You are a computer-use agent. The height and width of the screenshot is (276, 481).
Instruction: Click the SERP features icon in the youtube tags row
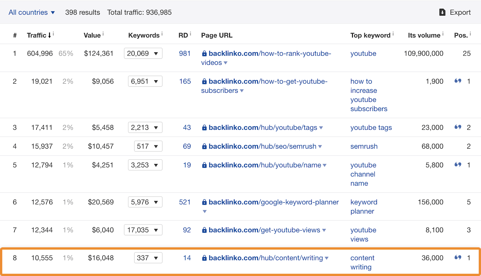(458, 127)
